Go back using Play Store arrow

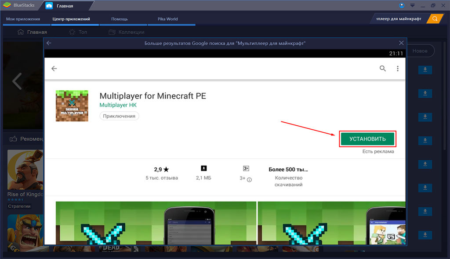point(54,68)
